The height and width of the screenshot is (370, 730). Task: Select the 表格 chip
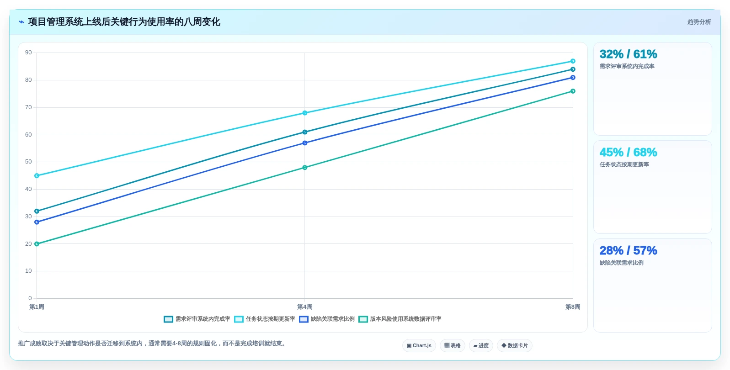tap(453, 346)
